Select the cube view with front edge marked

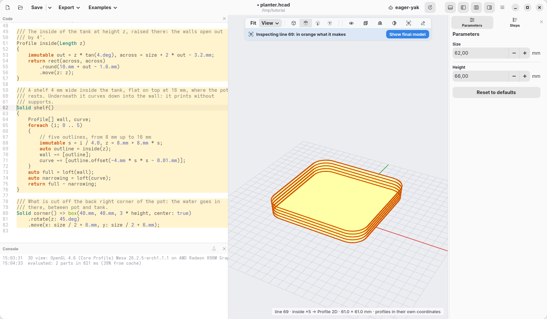click(318, 23)
